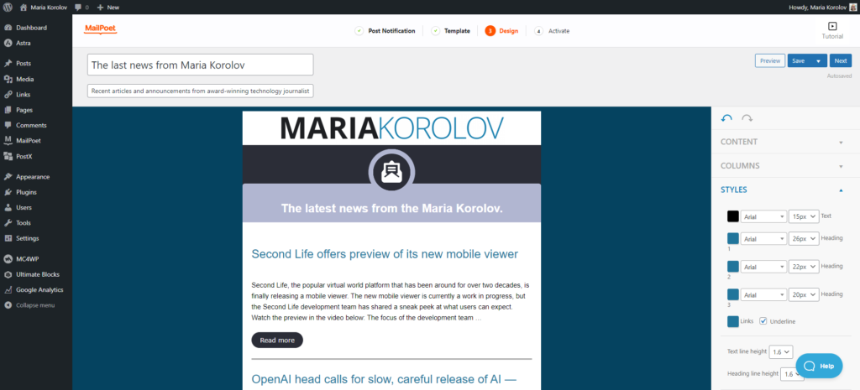
Task: Click the MC4WP icon in sidebar
Action: [x=8, y=259]
